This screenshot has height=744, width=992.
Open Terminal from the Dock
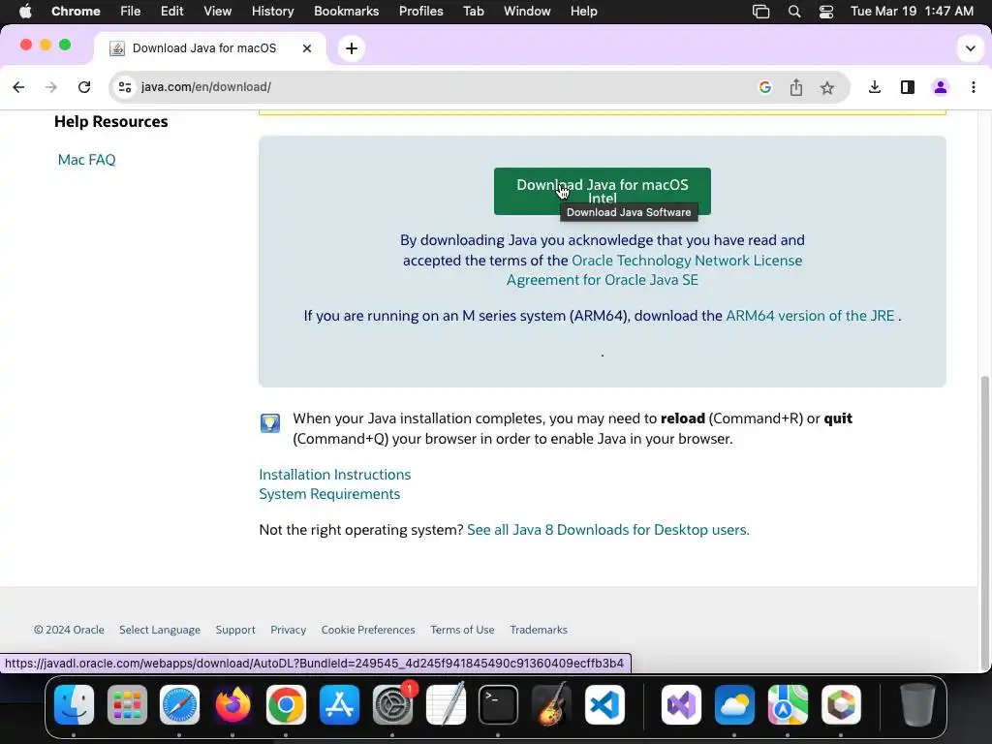click(499, 705)
